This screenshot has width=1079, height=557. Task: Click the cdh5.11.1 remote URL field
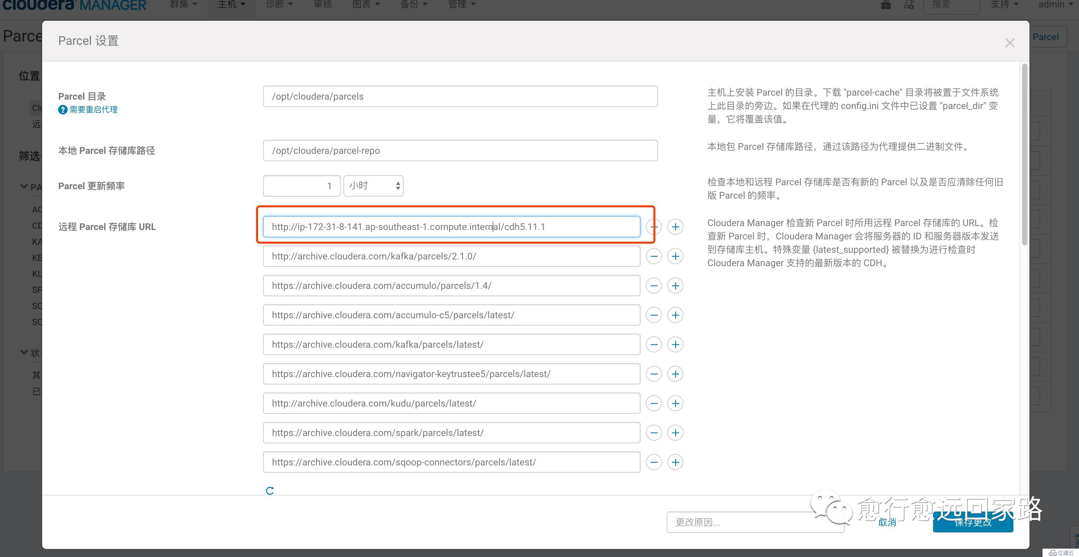[x=451, y=227]
